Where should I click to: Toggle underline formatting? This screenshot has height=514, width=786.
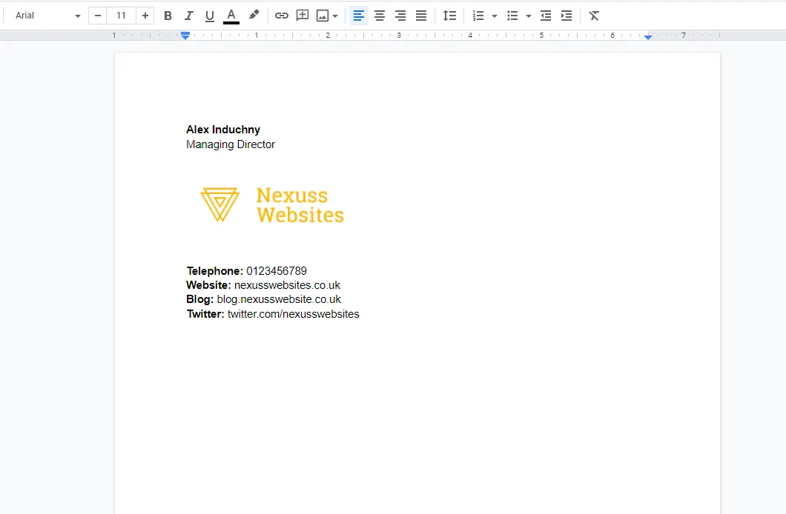pos(209,15)
